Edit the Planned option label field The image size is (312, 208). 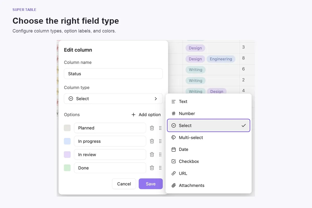[x=110, y=128]
